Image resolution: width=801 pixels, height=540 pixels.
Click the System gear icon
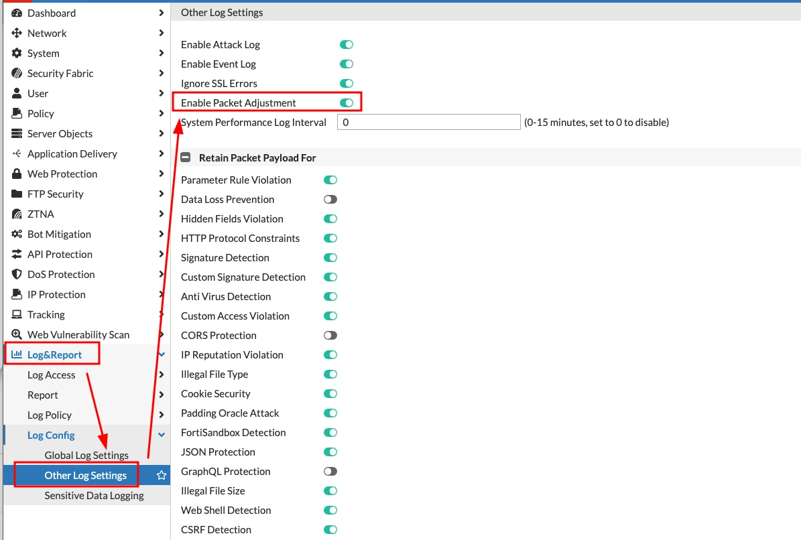point(17,53)
